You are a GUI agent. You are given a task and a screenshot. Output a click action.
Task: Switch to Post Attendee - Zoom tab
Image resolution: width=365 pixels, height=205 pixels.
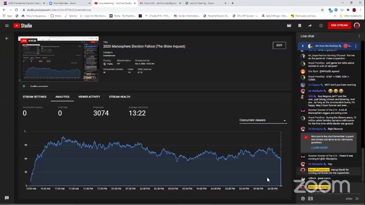[x=69, y=3]
